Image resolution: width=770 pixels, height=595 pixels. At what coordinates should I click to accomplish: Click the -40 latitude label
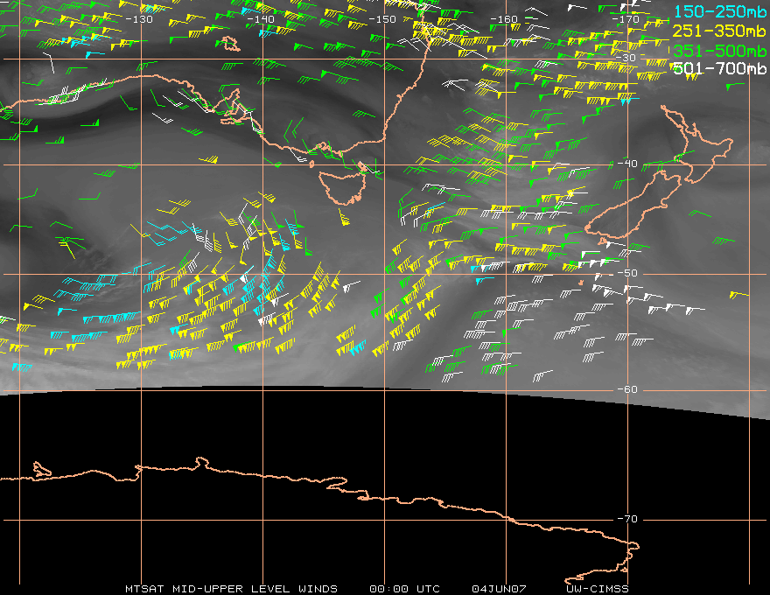(627, 164)
